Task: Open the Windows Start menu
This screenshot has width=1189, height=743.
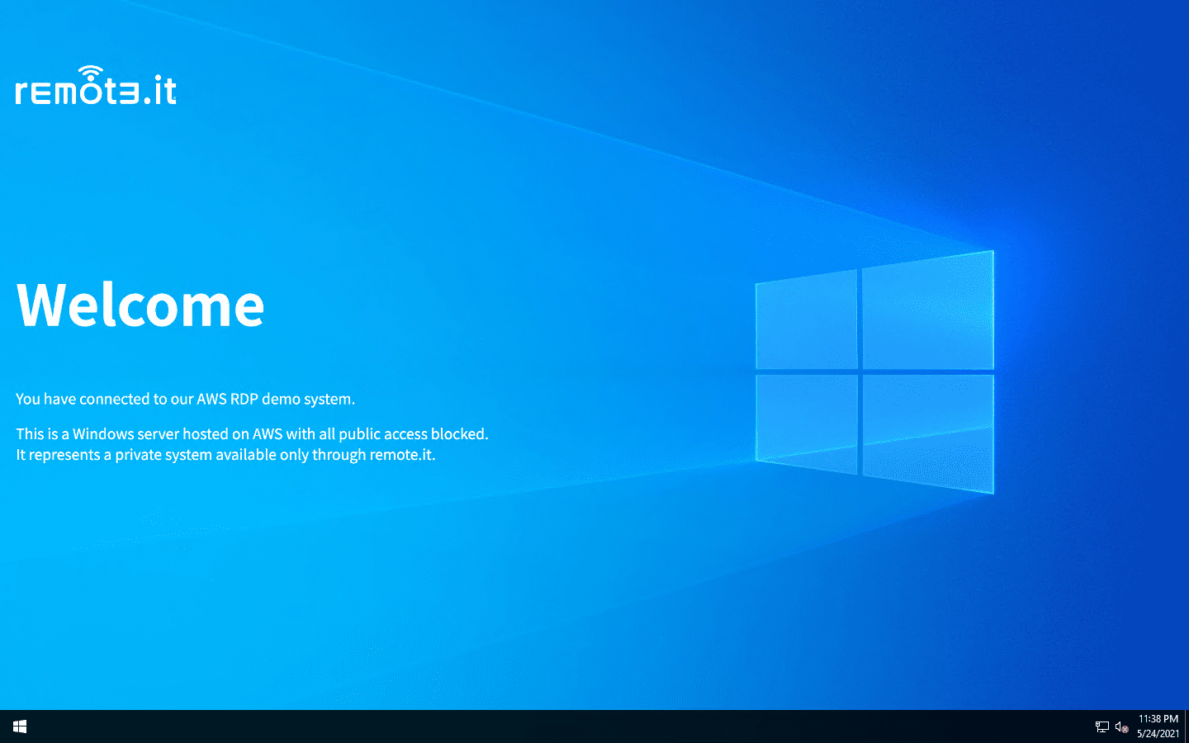Action: [x=20, y=726]
